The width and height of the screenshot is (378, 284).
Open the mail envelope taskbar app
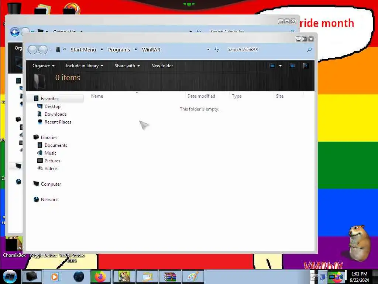148,277
